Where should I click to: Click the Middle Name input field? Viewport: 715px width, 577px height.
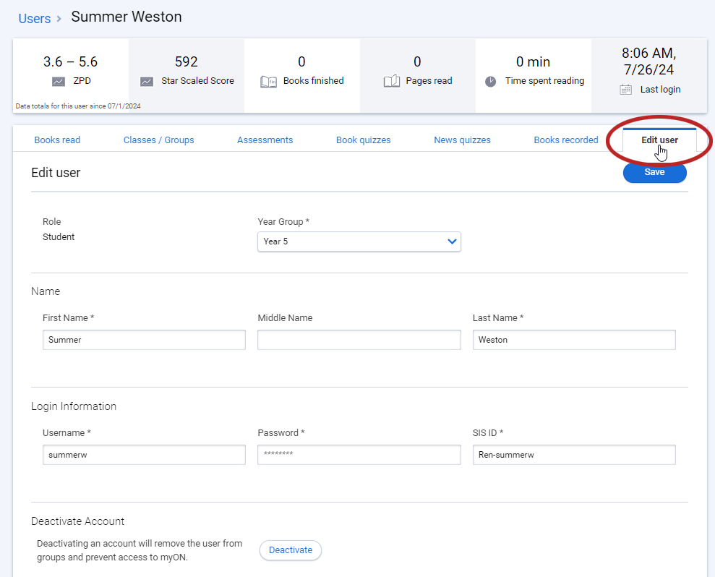359,340
